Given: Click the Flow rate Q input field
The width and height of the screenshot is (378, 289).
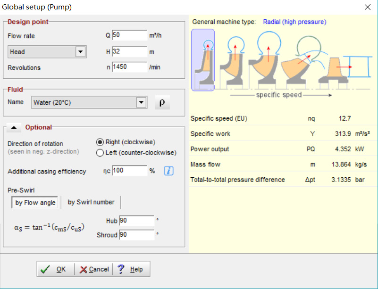Looking at the screenshot, I should (x=129, y=36).
